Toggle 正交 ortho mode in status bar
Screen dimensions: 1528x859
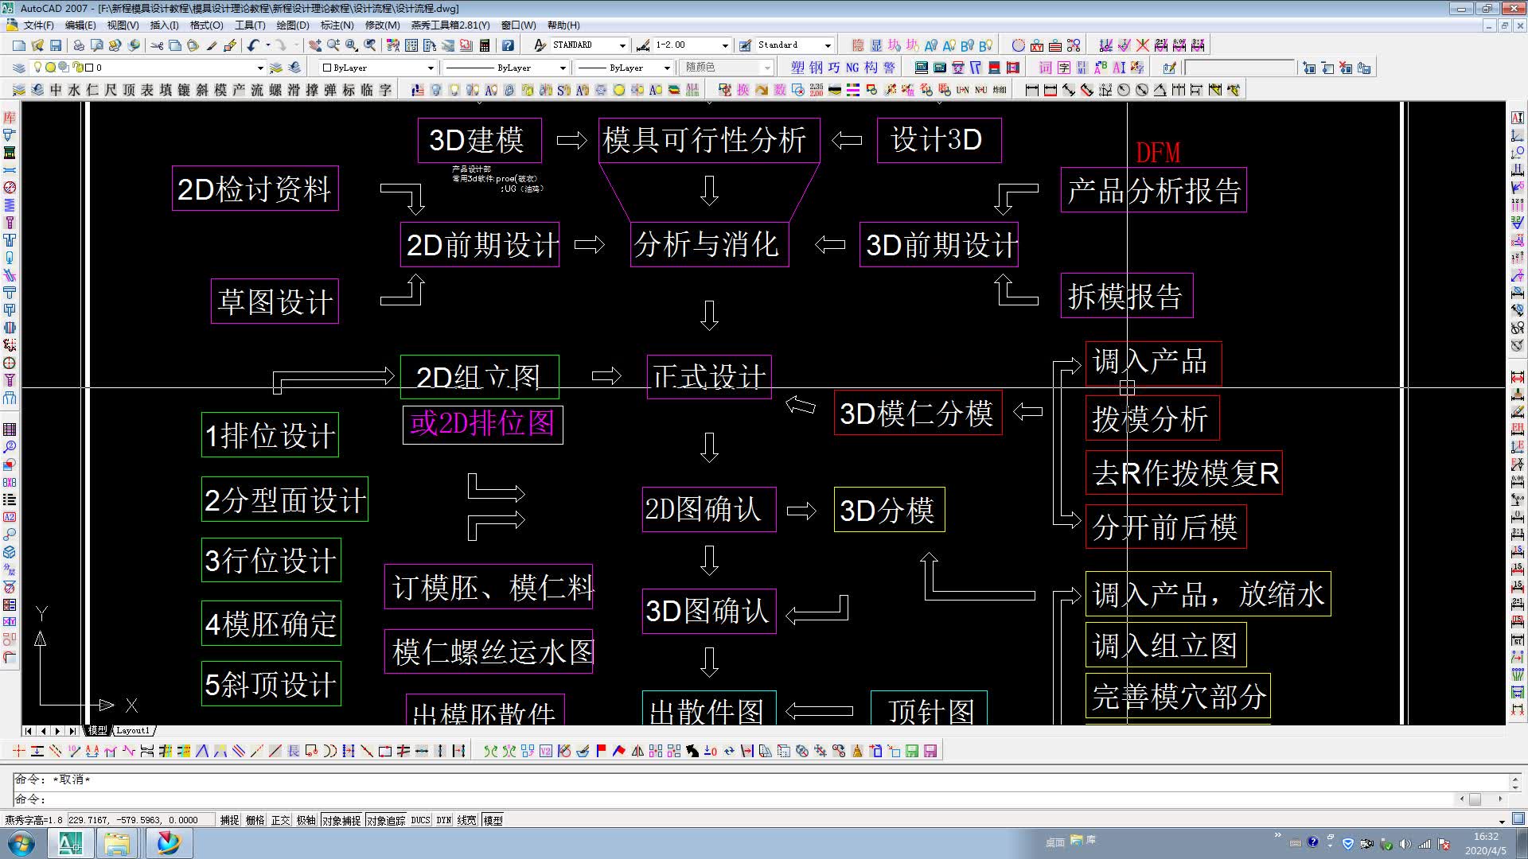[x=279, y=819]
